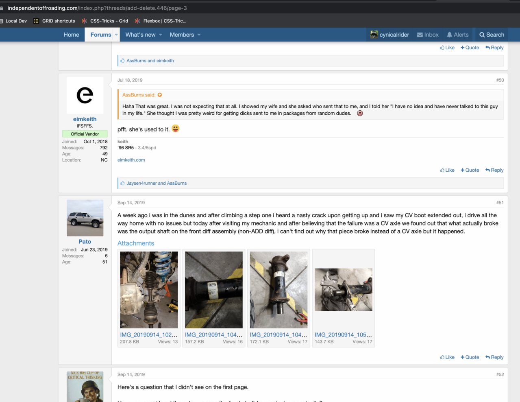This screenshot has width=520, height=402.
Task: Open the #50 post permalink
Action: click(500, 80)
